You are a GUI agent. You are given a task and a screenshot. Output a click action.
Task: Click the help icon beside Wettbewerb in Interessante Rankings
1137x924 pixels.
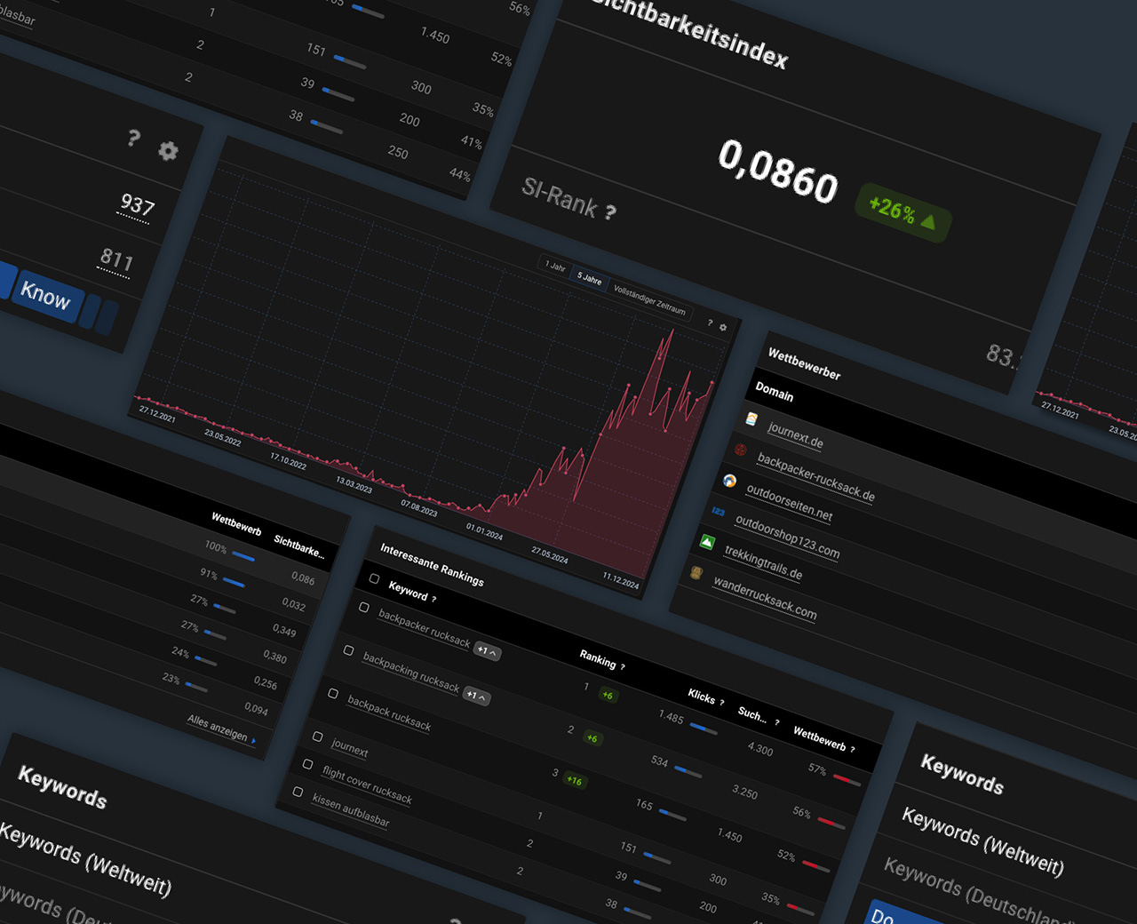(x=853, y=749)
